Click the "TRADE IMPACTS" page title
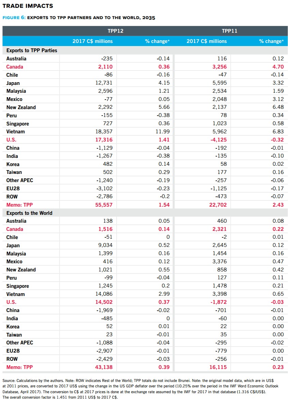The width and height of the screenshot is (288, 400). tap(27, 6)
